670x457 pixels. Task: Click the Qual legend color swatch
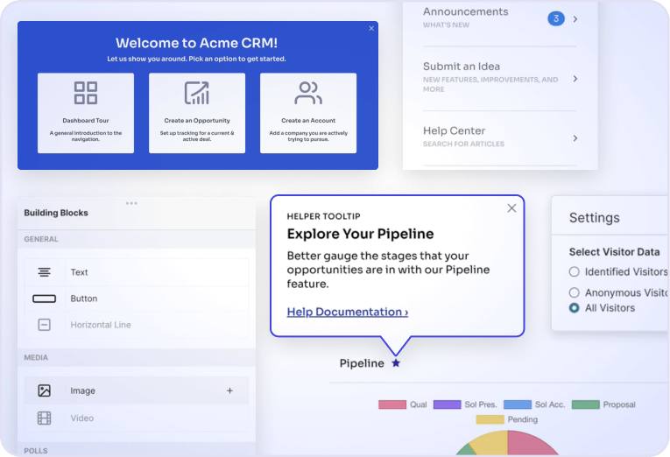392,404
